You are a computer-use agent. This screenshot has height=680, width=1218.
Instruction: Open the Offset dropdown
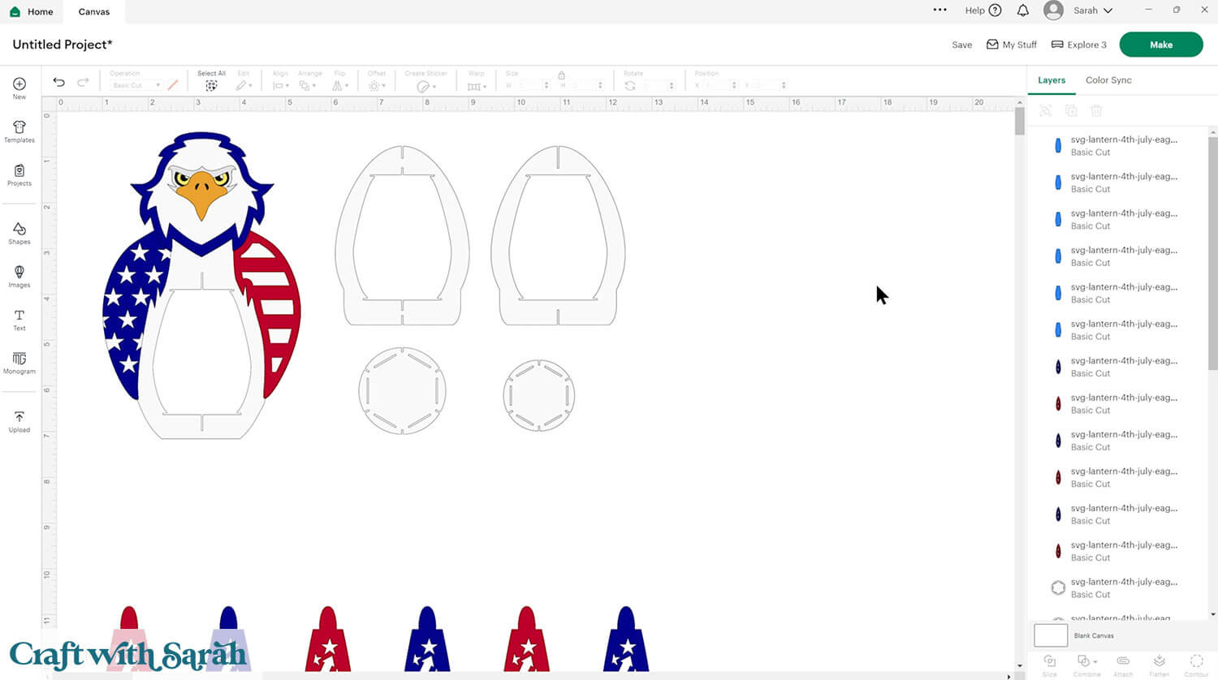click(378, 85)
